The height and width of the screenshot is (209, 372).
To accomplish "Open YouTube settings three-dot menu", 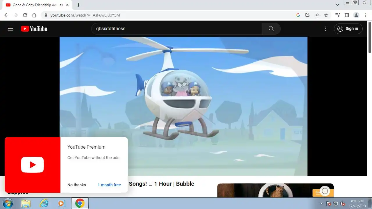I will click(326, 29).
